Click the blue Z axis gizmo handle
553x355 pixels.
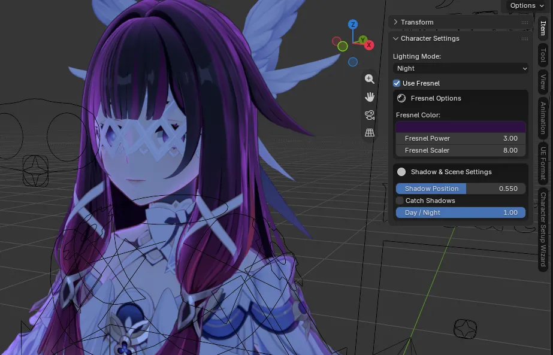(353, 25)
